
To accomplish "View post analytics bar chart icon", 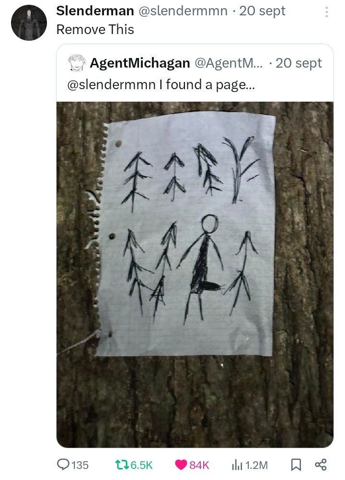I will [x=237, y=465].
